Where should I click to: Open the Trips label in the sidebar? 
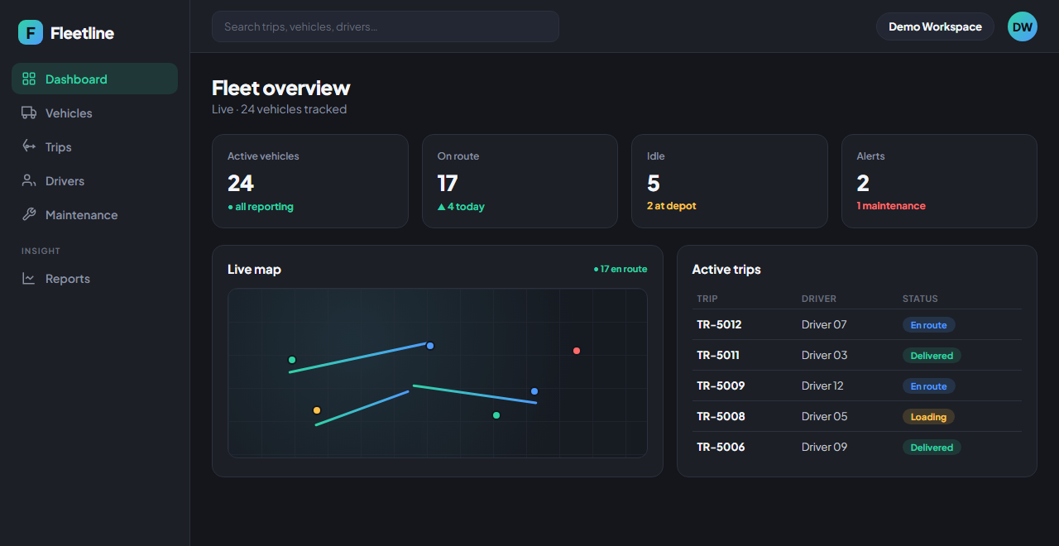coord(59,146)
